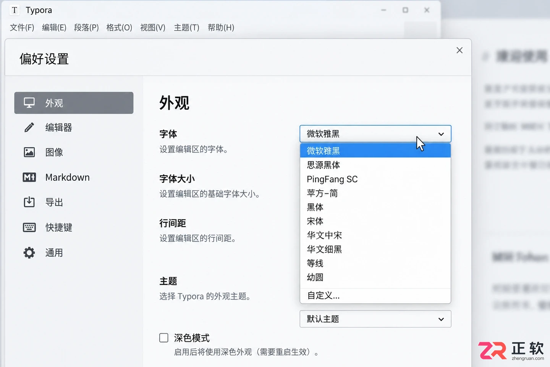Click the pencil icon beside 编辑器
Viewport: 550px width, 367px height.
(x=29, y=127)
